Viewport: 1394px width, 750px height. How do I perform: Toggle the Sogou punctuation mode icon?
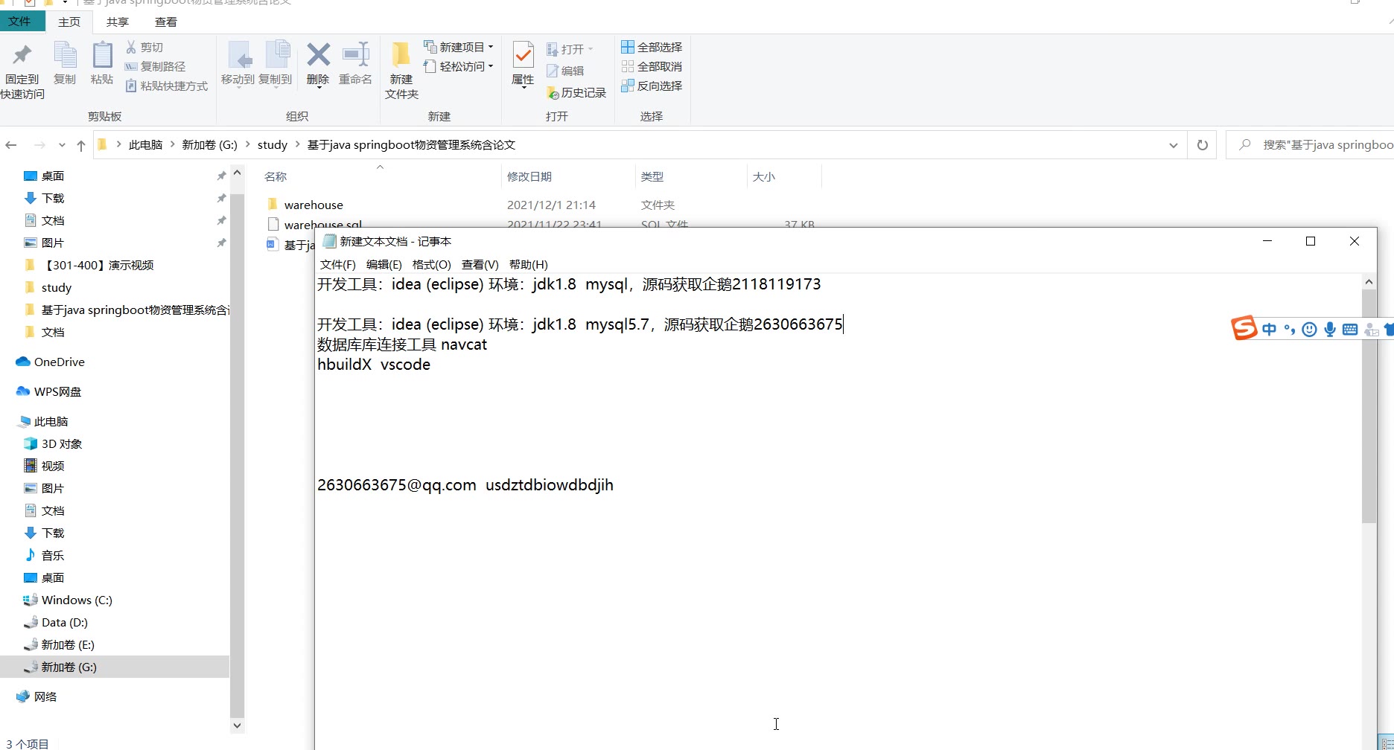coord(1289,329)
